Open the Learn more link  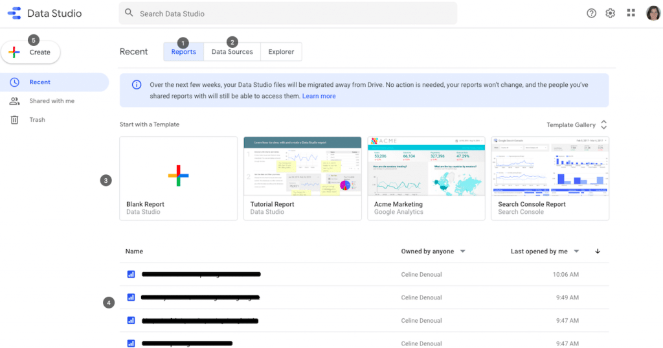[319, 96]
